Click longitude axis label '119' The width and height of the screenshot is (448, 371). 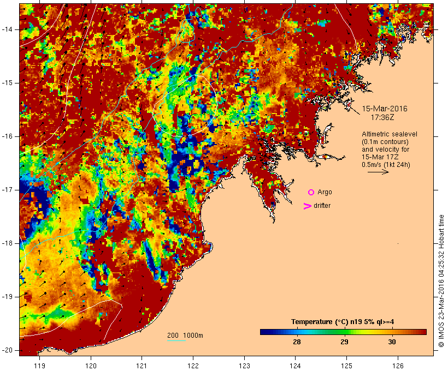pyautogui.click(x=39, y=366)
